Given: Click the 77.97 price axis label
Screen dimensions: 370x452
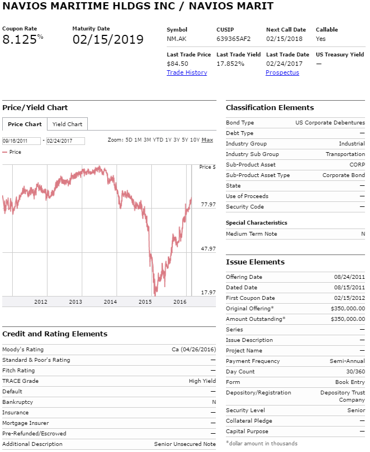Looking at the screenshot, I should 208,205.
